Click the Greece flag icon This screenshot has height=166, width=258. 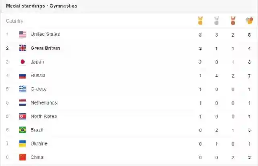[x=23, y=89]
